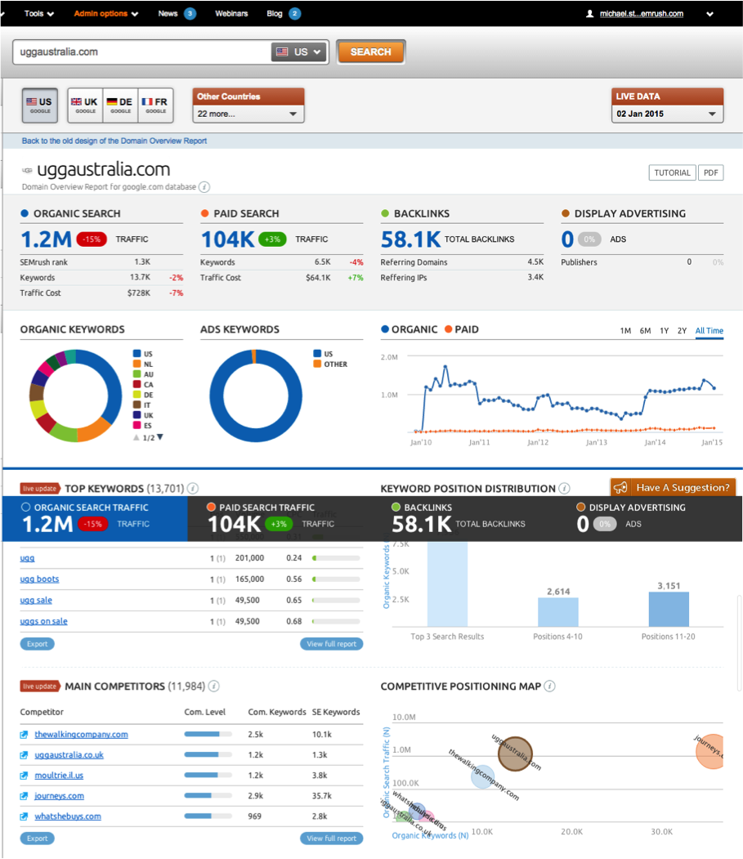Select the 1Y time range tab

(x=664, y=331)
